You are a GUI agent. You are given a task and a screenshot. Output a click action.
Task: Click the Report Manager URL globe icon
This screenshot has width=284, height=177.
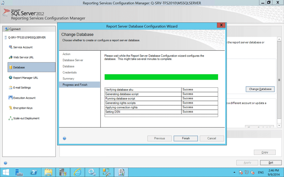pyautogui.click(x=11, y=78)
